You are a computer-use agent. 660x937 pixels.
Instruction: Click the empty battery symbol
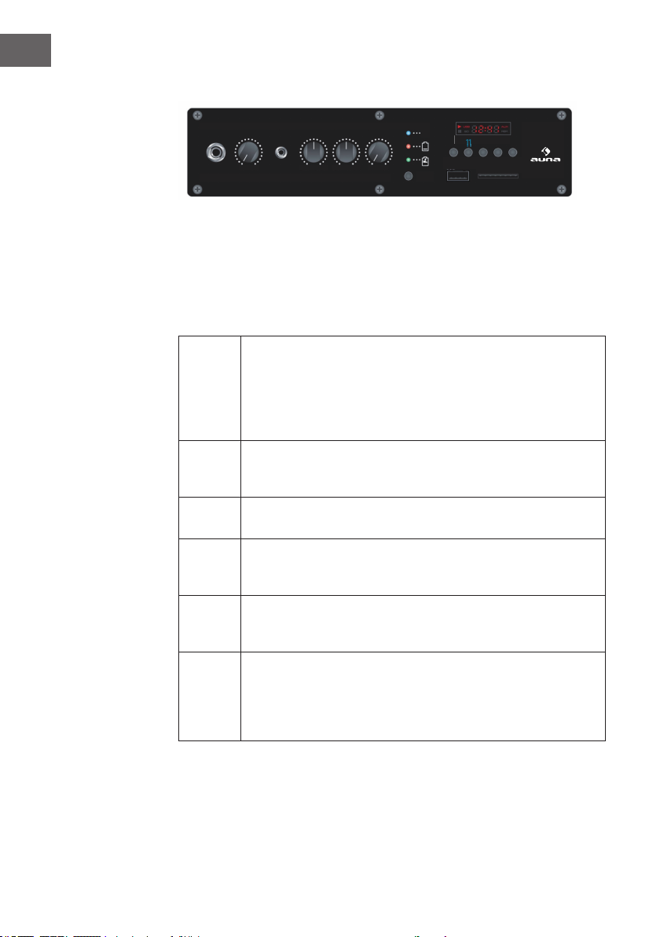point(425,146)
